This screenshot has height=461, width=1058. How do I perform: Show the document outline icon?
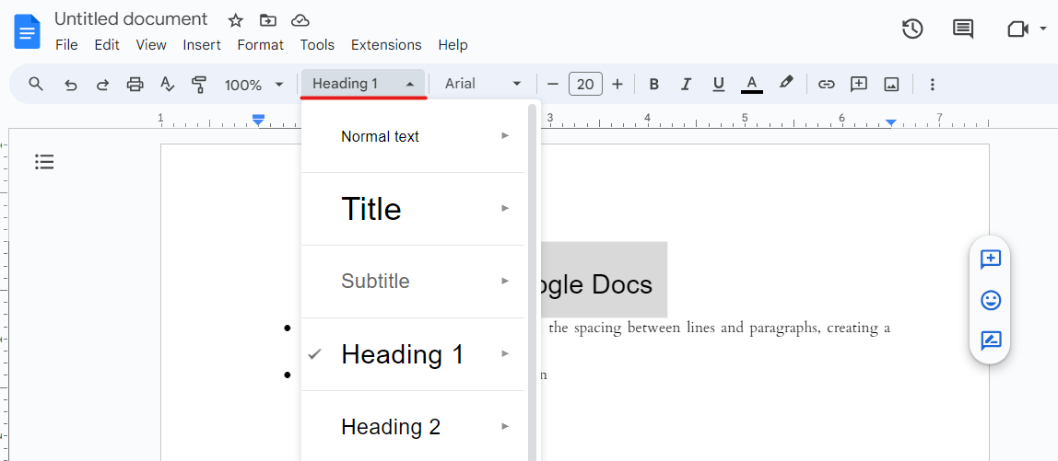click(x=44, y=162)
